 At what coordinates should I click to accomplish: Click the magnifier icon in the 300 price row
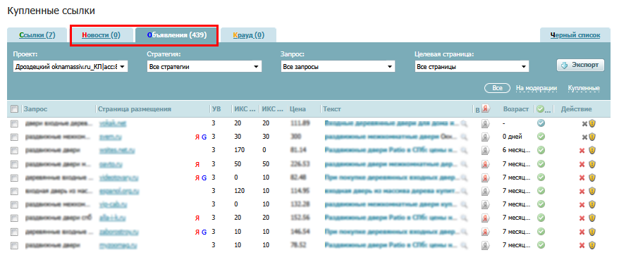point(464,137)
